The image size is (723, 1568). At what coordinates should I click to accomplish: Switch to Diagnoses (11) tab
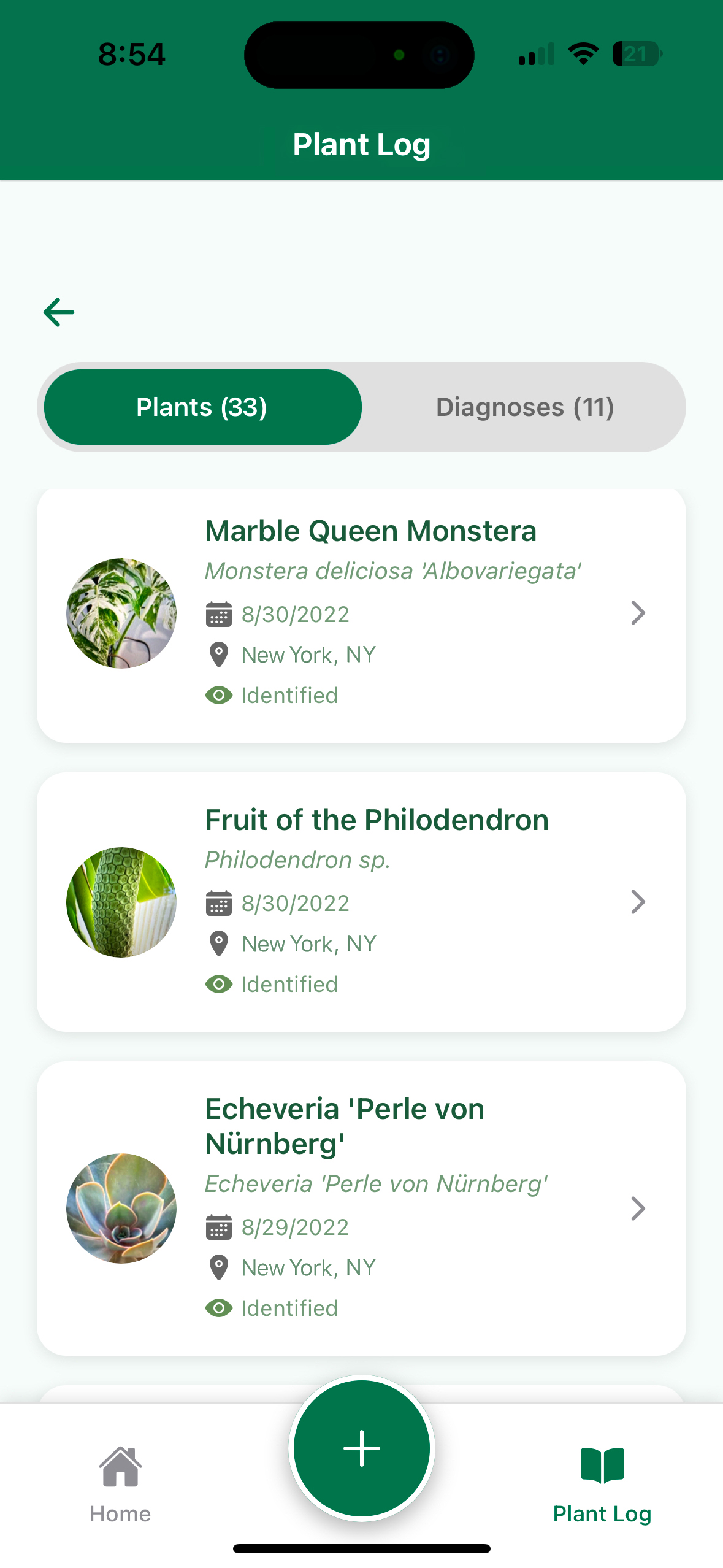click(x=524, y=407)
